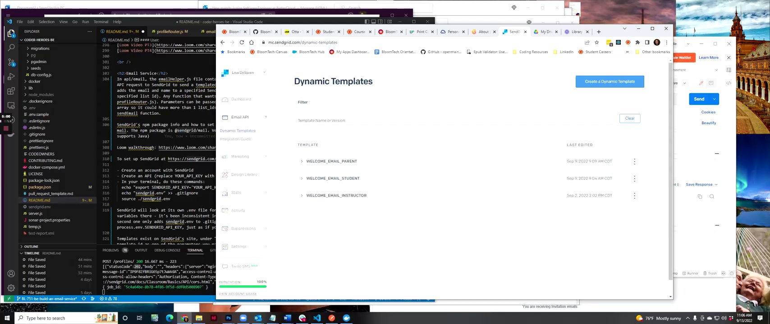Click the Send button in background window
The height and width of the screenshot is (324, 770).
click(x=699, y=99)
